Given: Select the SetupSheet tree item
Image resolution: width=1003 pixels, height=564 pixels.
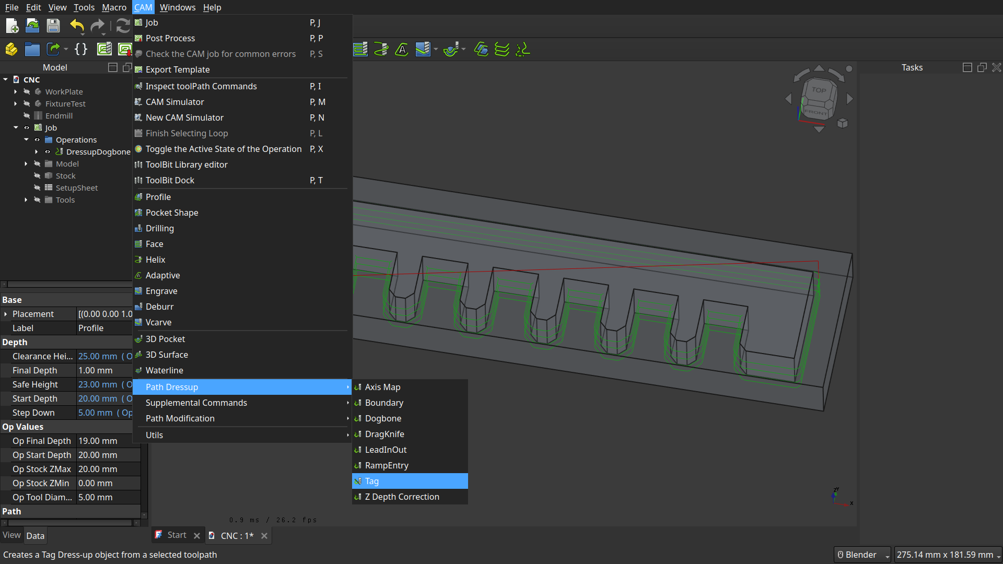Looking at the screenshot, I should (77, 187).
